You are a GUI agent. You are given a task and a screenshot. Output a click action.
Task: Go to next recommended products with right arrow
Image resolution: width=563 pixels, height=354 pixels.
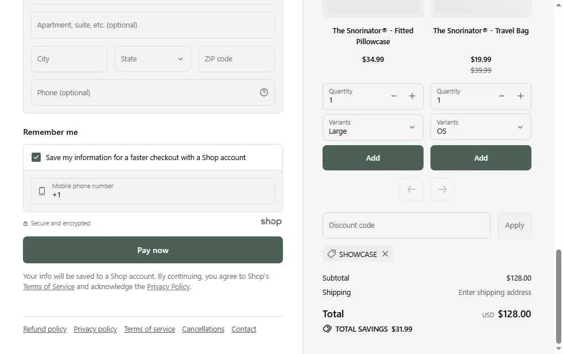(x=442, y=189)
